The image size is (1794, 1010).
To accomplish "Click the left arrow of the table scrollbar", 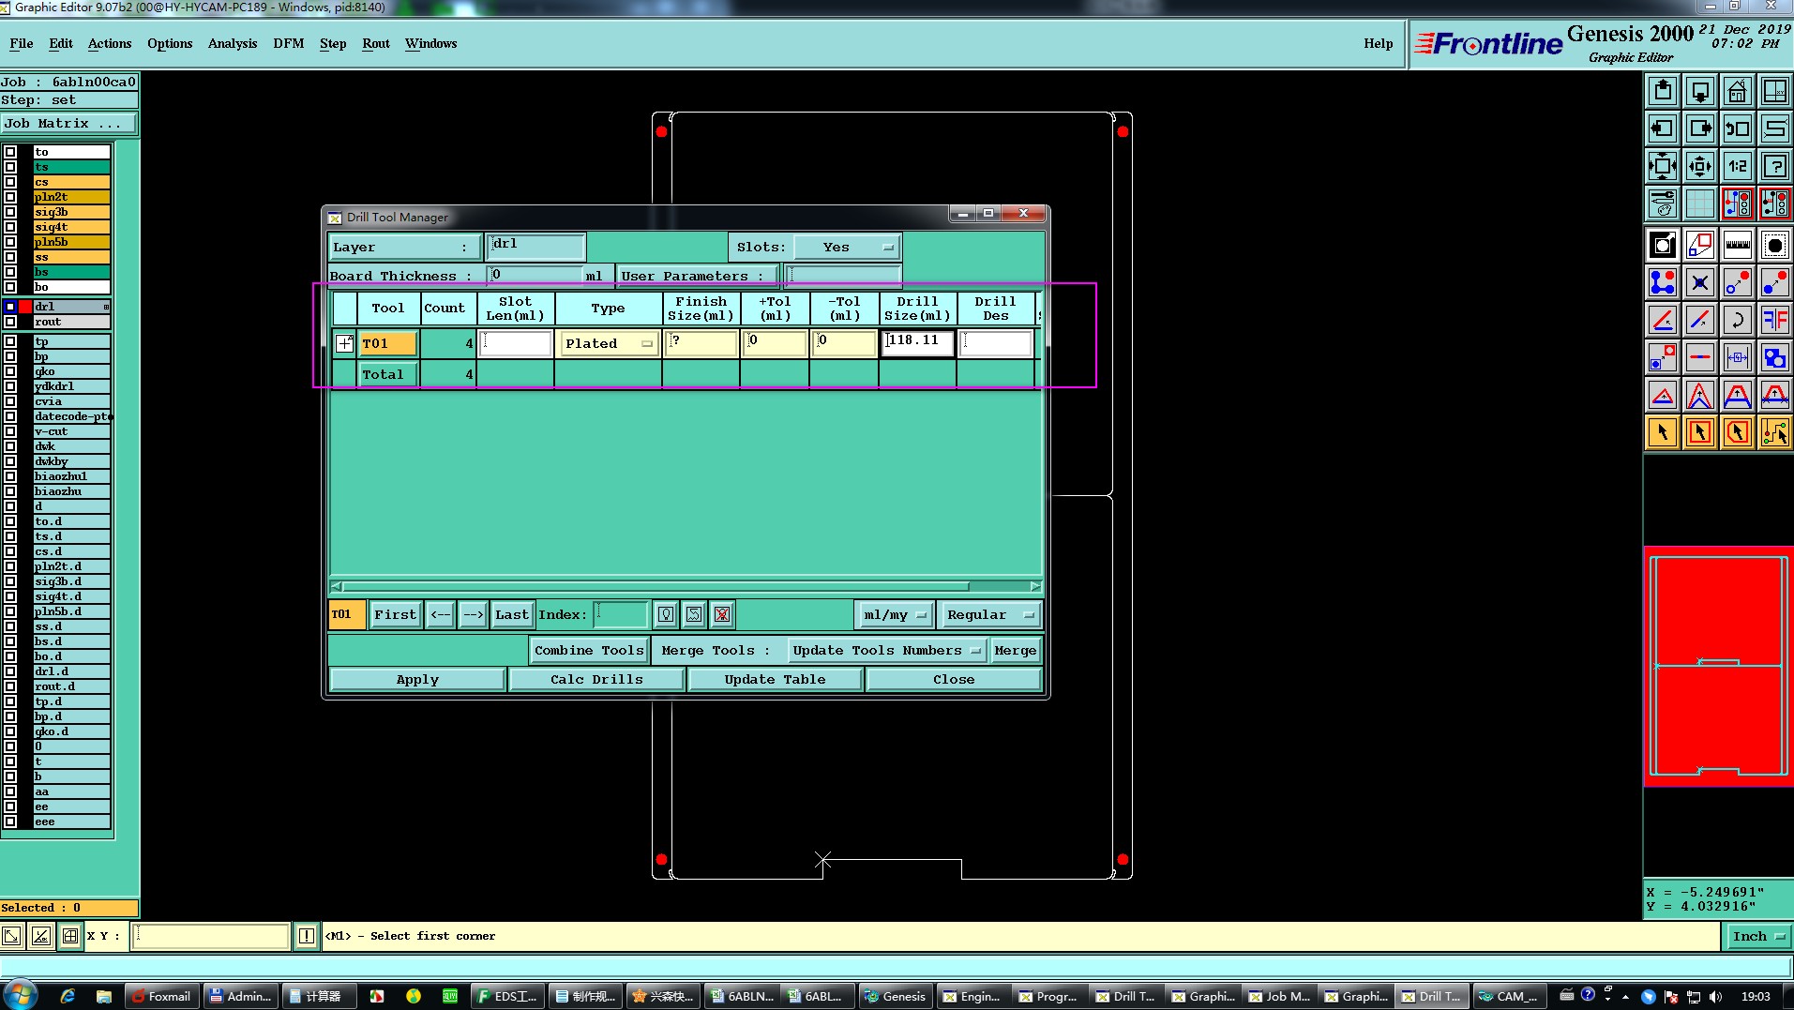I will [337, 586].
